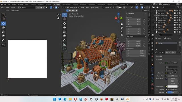Click the zoom magnifier in UV editor
Image resolution: width=182 pixels, height=102 pixels.
coord(58,14)
